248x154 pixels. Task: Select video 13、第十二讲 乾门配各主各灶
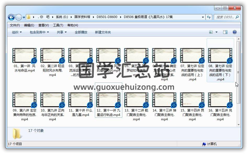click(x=136, y=107)
